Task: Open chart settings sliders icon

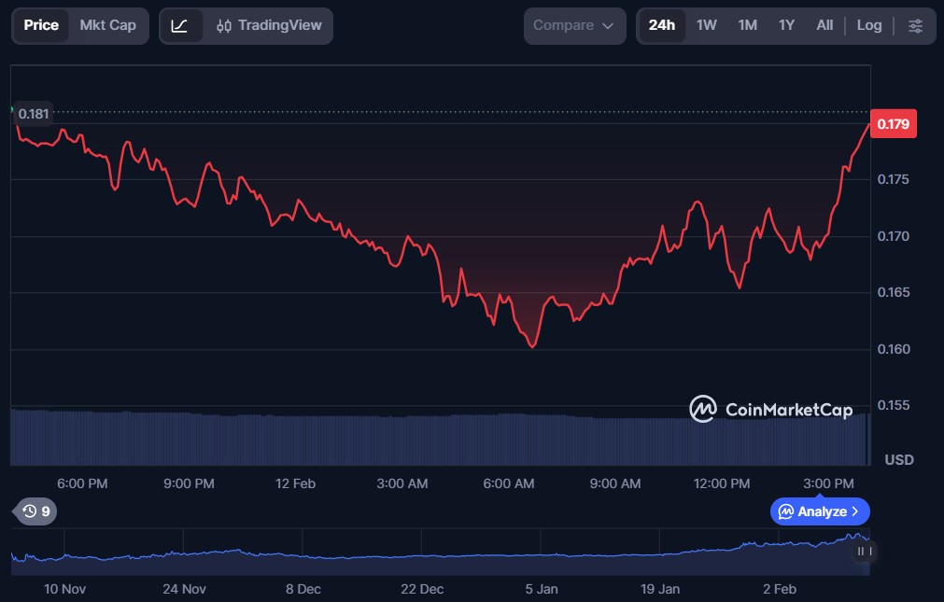Action: [x=915, y=26]
